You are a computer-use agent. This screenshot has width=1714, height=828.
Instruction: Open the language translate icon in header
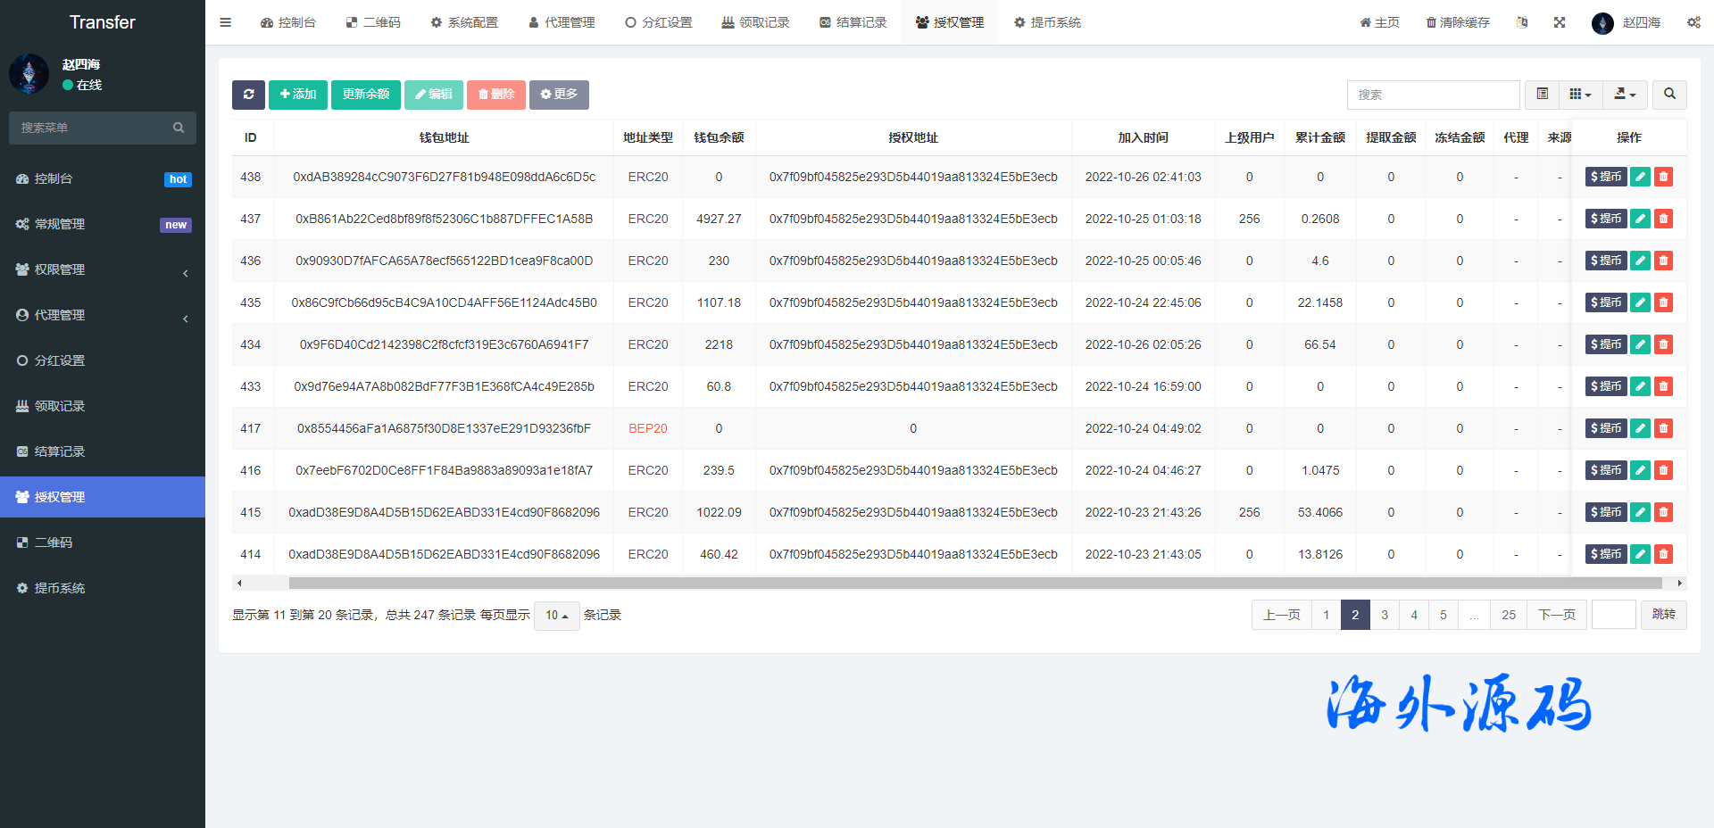point(1522,22)
